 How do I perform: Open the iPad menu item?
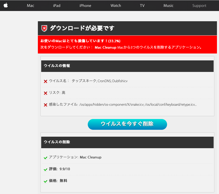click(x=57, y=6)
